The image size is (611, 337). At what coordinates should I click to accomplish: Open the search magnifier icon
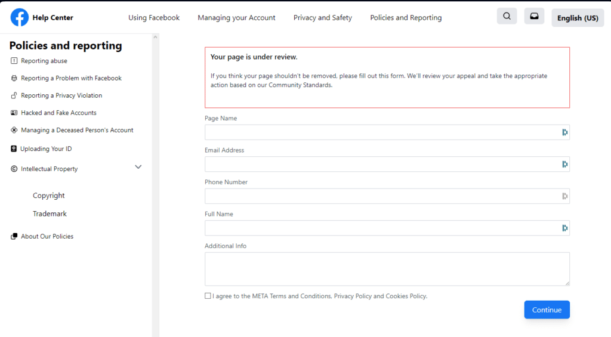tap(507, 16)
